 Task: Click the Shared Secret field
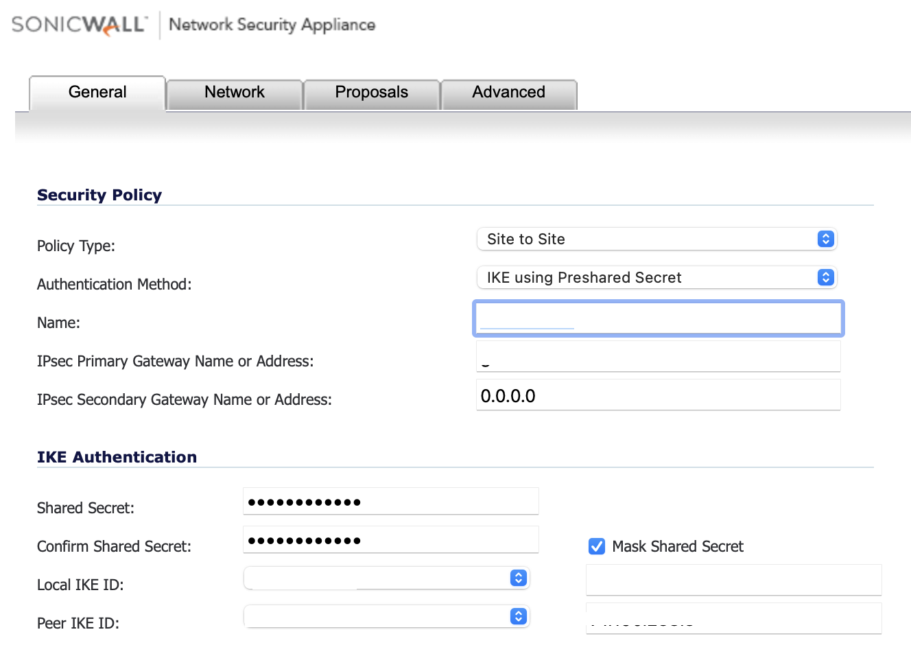pyautogui.click(x=390, y=501)
